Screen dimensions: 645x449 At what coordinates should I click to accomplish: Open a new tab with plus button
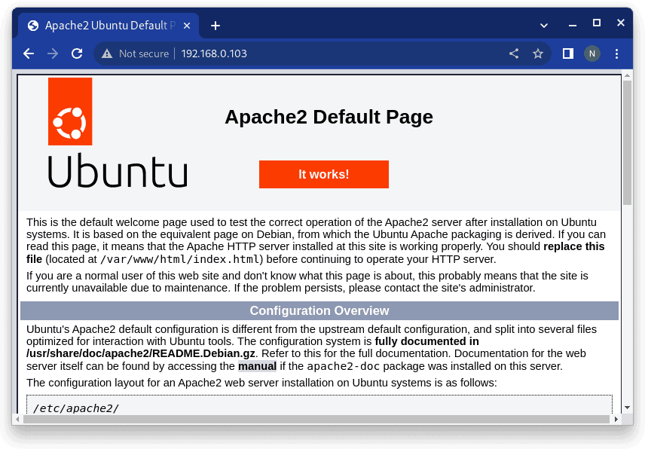[216, 26]
